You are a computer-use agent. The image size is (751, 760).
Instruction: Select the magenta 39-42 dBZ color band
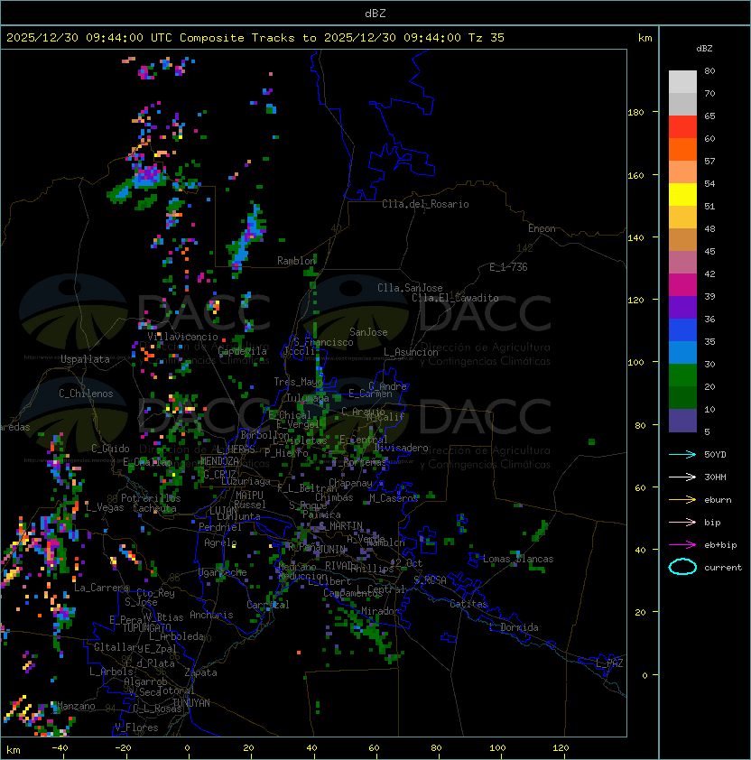click(682, 285)
